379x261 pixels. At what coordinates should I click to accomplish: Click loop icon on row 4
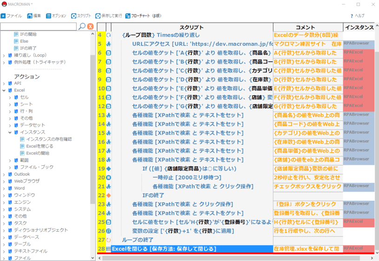tap(108, 35)
